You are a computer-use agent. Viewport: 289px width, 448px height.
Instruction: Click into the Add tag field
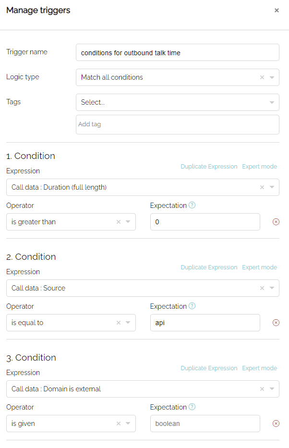pyautogui.click(x=177, y=124)
